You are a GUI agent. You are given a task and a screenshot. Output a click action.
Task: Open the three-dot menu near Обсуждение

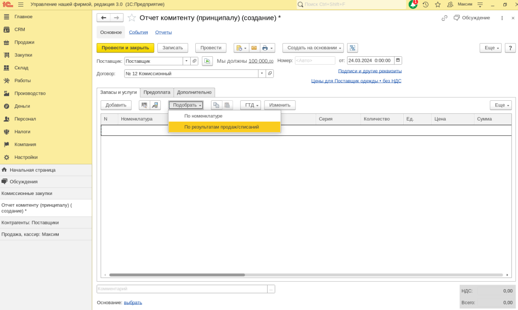point(502,18)
